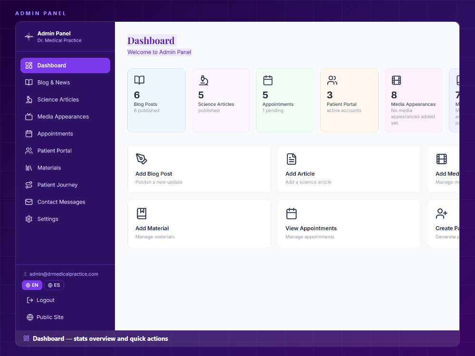Viewport: 475px width, 356px height.
Task: Click 'Dr. Medical Practice' subtitle in sidebar header
Action: tap(59, 40)
